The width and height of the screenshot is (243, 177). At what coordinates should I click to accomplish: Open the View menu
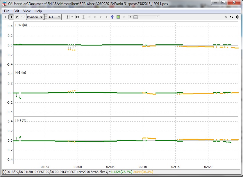pos(27,11)
